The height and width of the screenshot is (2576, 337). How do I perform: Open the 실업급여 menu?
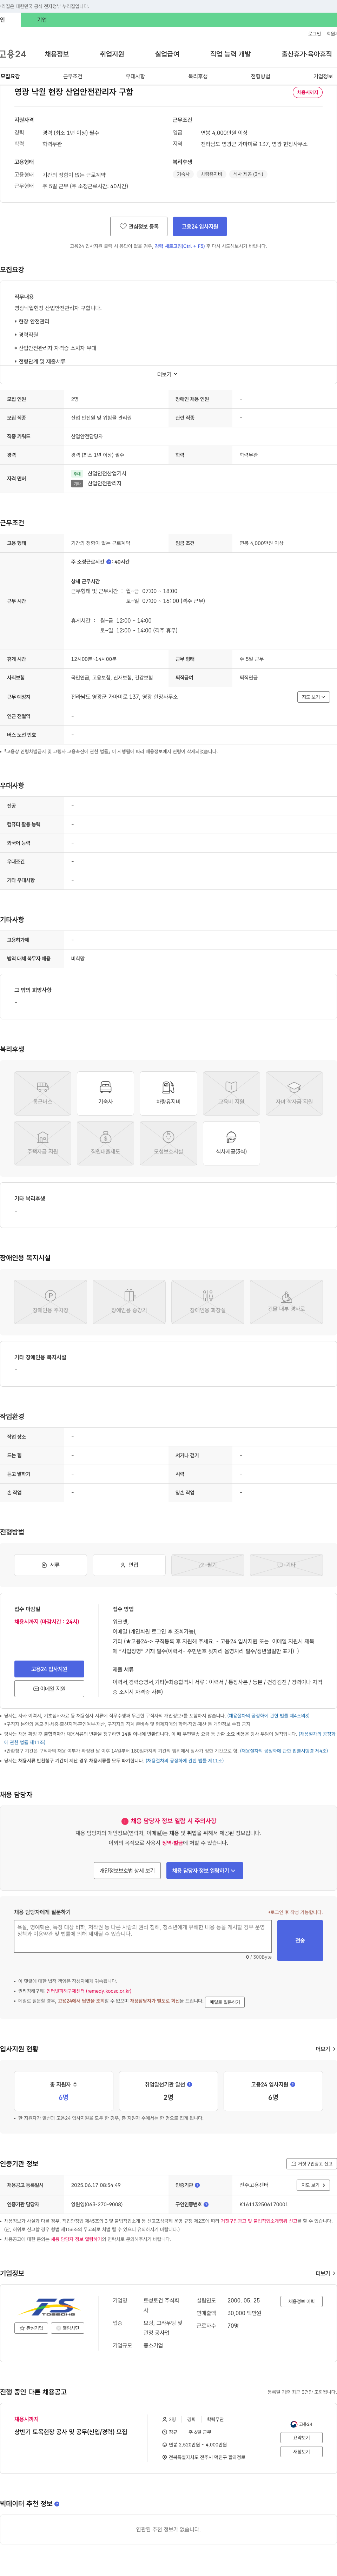click(x=167, y=54)
